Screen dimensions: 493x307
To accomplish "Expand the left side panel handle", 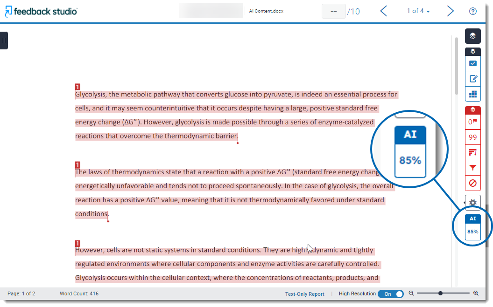I will pyautogui.click(x=4, y=41).
